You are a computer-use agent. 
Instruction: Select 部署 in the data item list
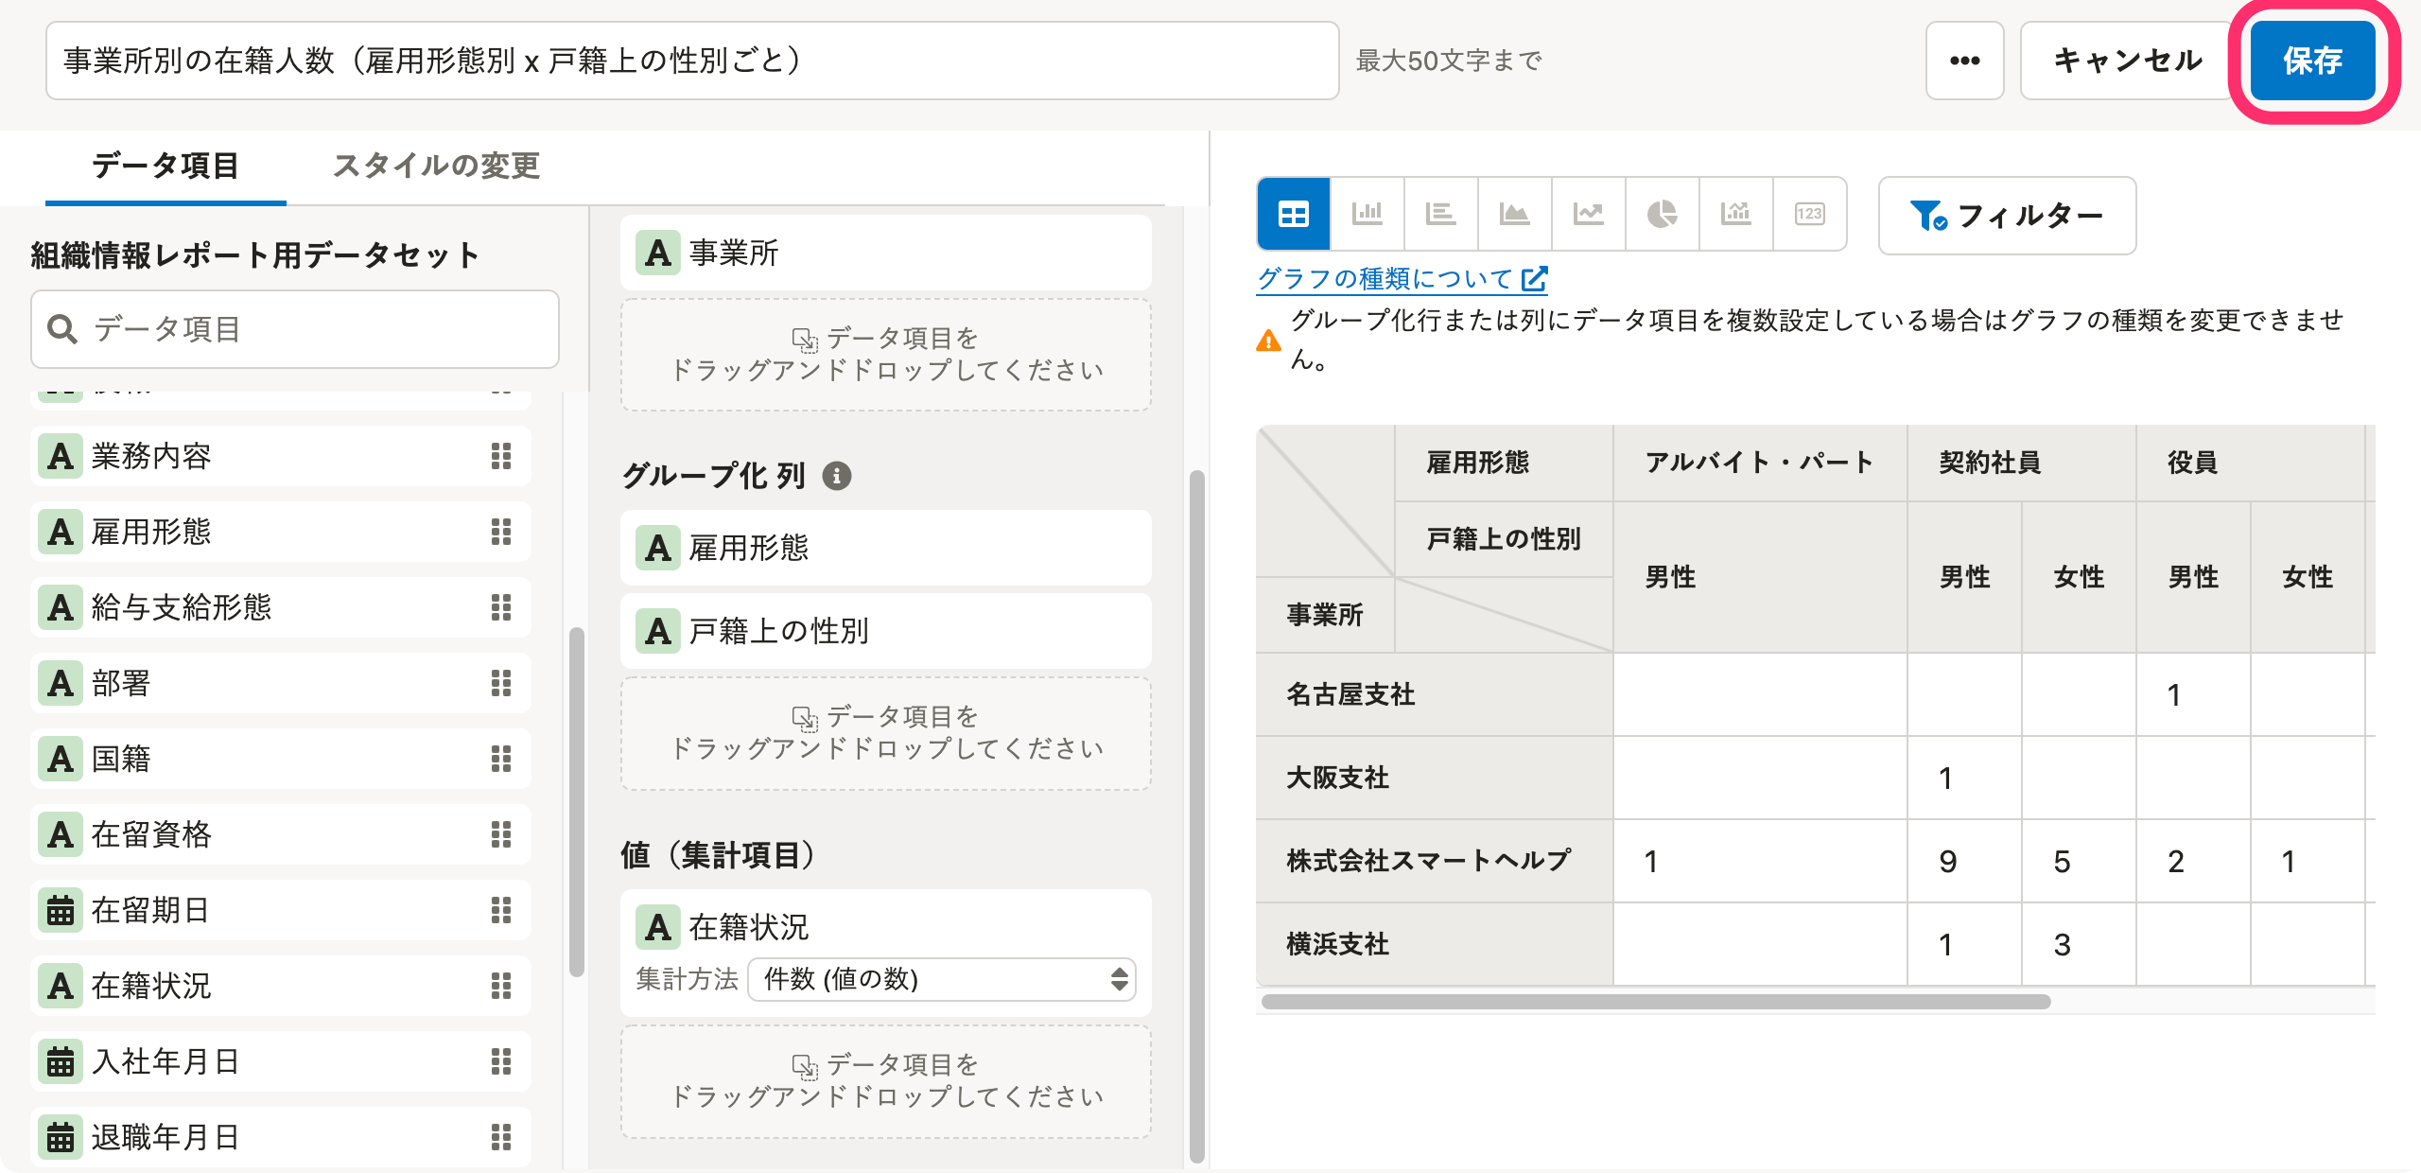(281, 683)
